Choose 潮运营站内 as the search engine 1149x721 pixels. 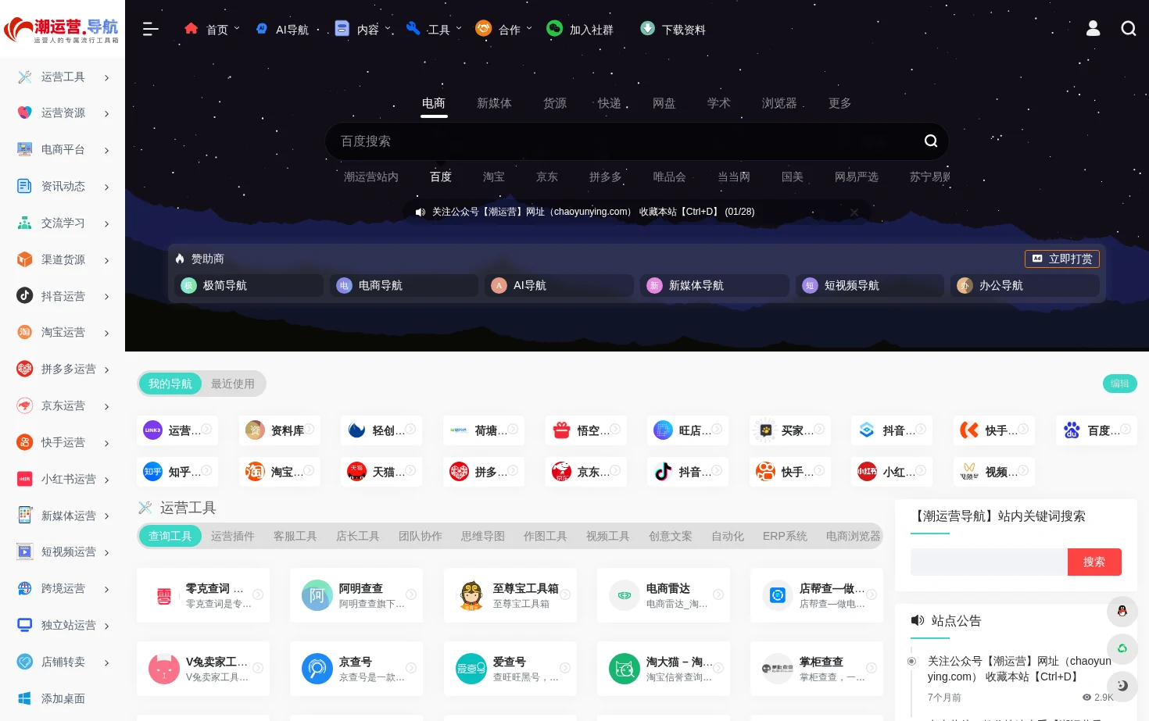click(x=370, y=177)
